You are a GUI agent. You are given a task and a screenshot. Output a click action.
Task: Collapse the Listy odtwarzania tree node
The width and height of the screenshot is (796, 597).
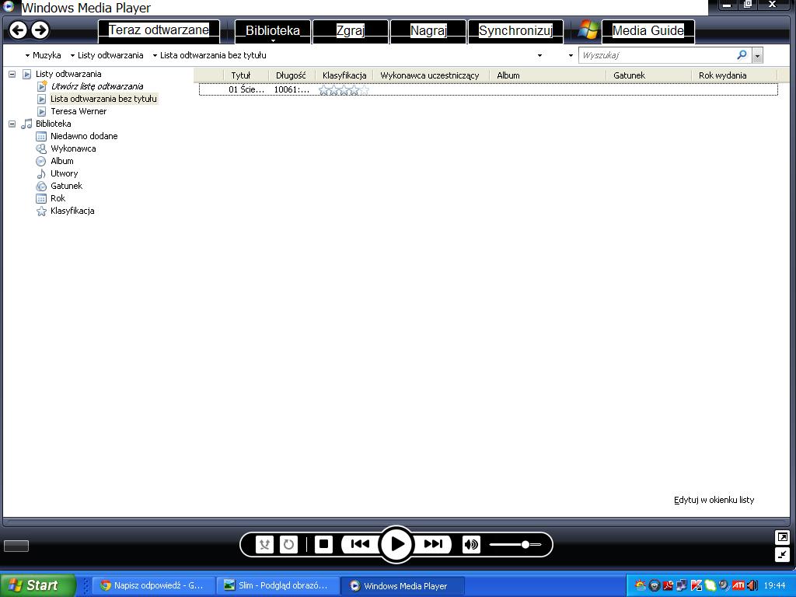[x=12, y=74]
